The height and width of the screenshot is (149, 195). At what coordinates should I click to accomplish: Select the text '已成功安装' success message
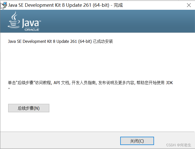coord(103,41)
